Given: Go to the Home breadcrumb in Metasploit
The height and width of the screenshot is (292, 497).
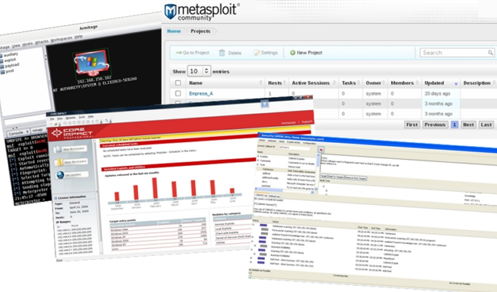Looking at the screenshot, I should 174,31.
